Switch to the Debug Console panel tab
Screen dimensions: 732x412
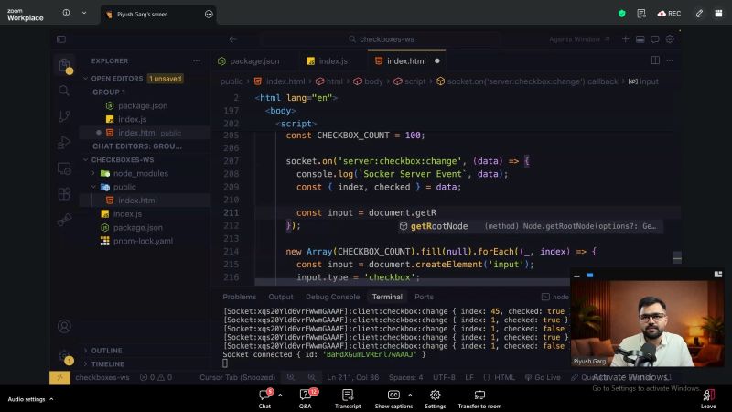coord(332,297)
